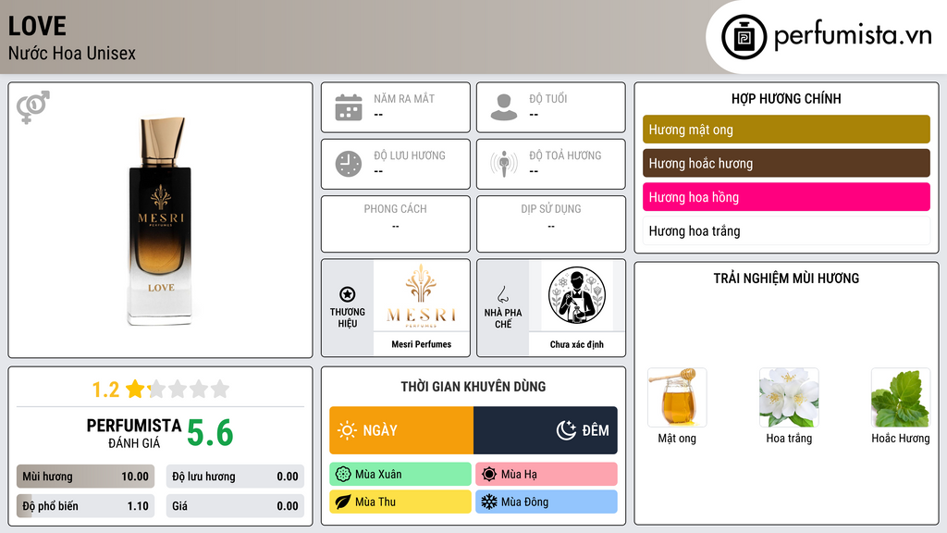Click the Mùi hương score bar
The height and width of the screenshot is (533, 947).
coord(86,477)
